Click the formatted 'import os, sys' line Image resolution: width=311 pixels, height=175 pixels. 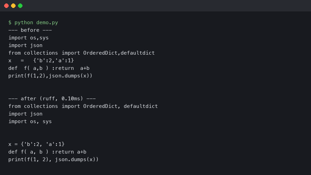click(30, 121)
